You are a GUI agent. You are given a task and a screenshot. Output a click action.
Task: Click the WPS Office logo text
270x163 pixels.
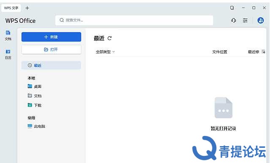tap(20, 21)
